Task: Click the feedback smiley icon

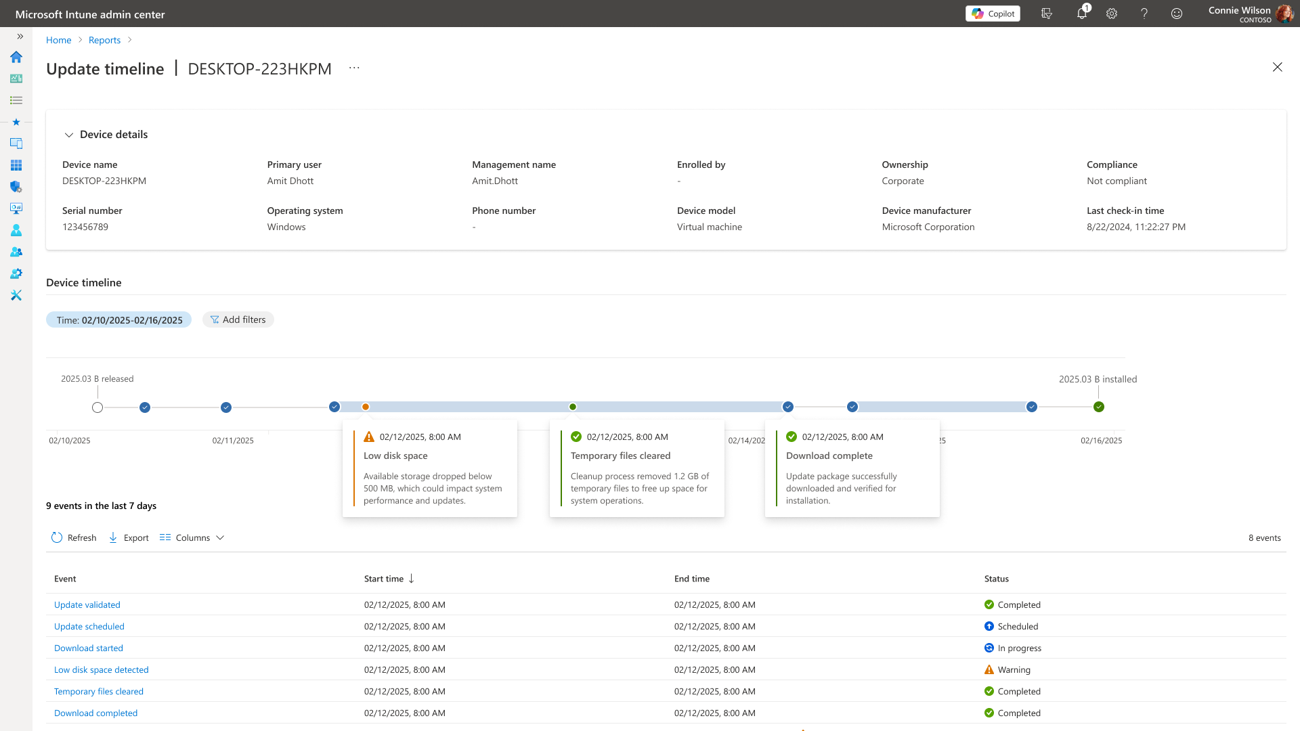Action: click(1177, 14)
